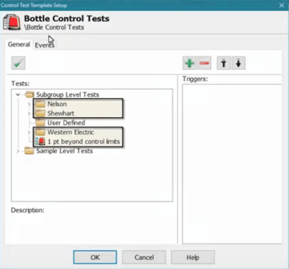
Task: Collapse the Subgroup Level Tests node
Action: pos(18,95)
